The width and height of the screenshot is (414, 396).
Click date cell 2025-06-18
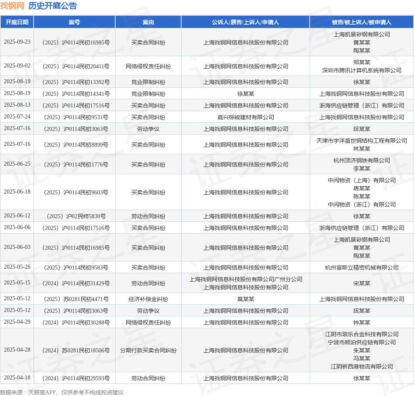17,192
